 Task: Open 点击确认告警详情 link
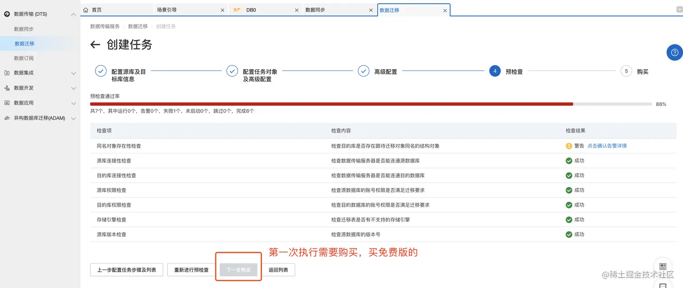pyautogui.click(x=607, y=146)
